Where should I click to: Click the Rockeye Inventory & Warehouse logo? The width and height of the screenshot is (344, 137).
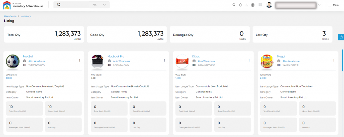(23, 5)
